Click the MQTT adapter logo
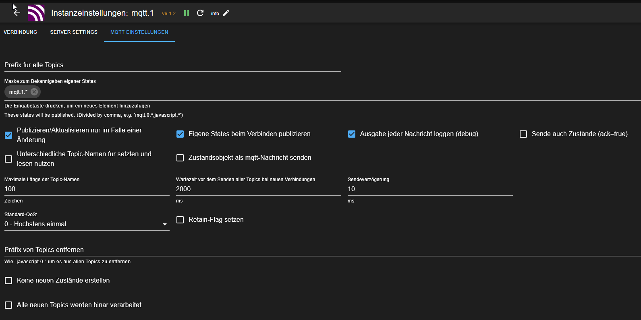 point(36,13)
